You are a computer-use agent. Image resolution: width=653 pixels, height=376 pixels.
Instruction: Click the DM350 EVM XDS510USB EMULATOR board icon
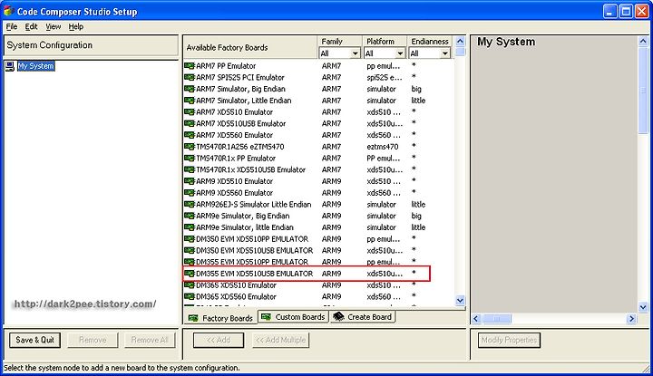pyautogui.click(x=189, y=250)
